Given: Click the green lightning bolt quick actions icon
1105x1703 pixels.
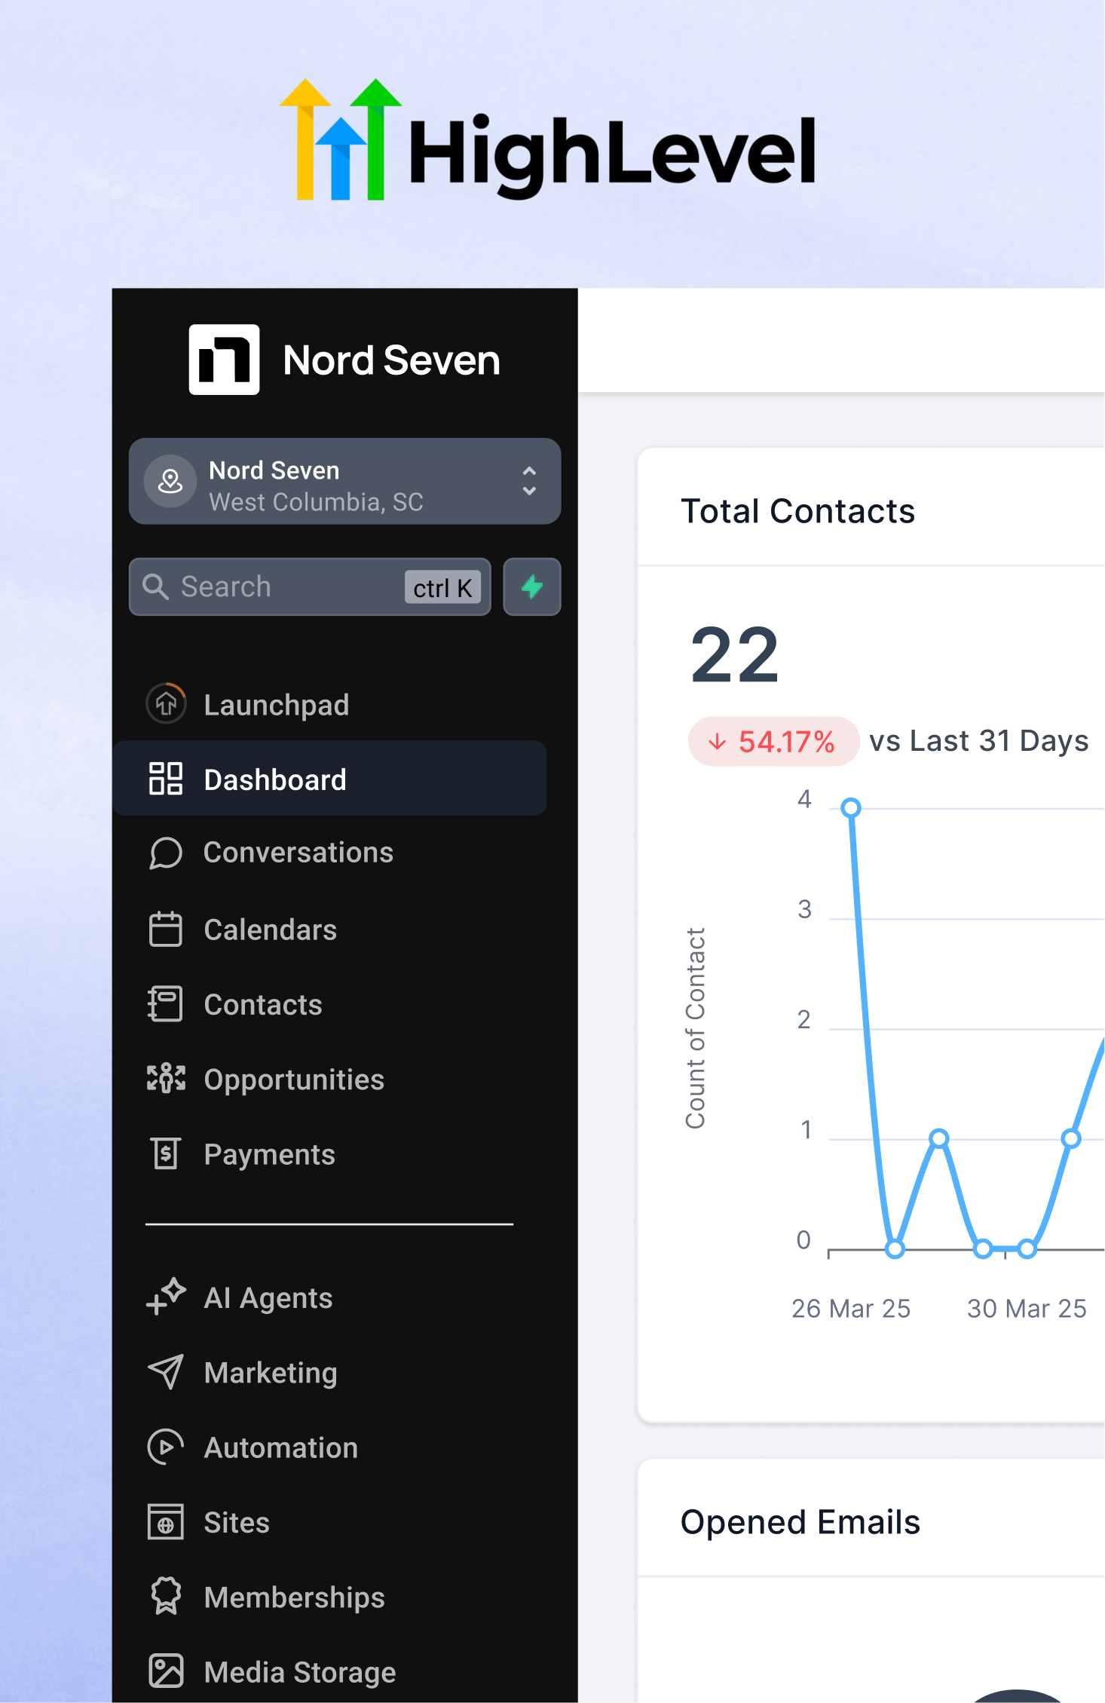Looking at the screenshot, I should pos(531,587).
